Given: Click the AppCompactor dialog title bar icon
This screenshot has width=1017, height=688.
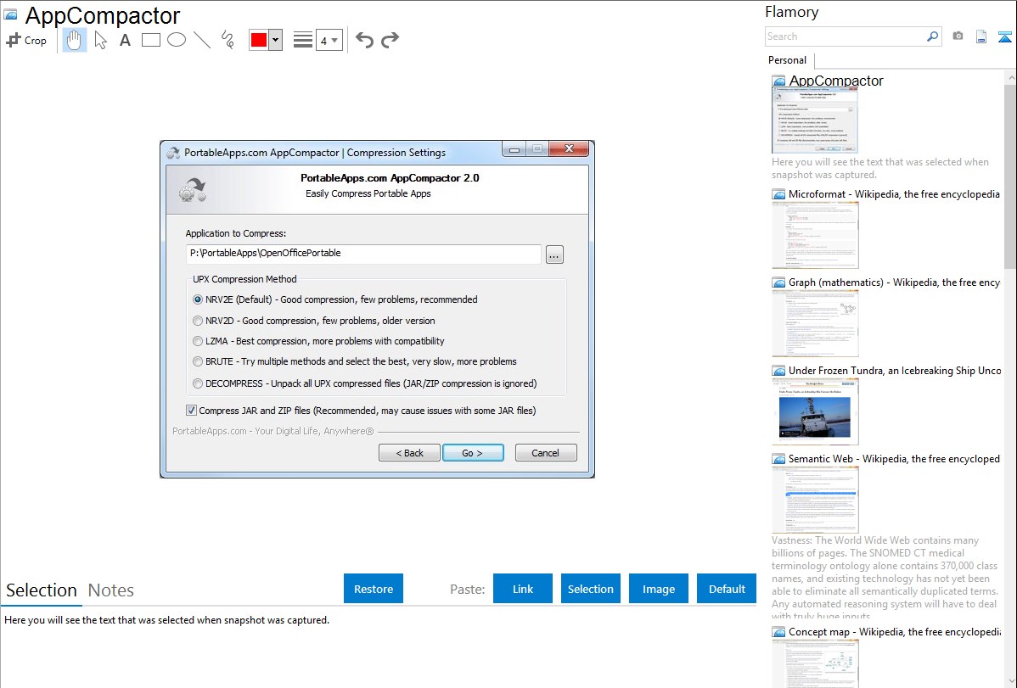Looking at the screenshot, I should tap(173, 153).
